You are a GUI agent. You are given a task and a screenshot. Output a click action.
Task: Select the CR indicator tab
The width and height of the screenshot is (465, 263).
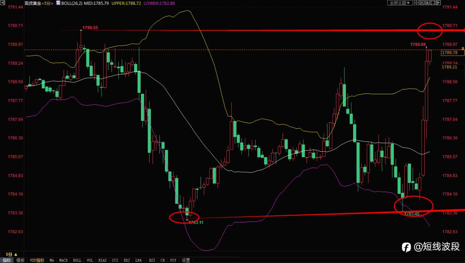[x=162, y=260]
